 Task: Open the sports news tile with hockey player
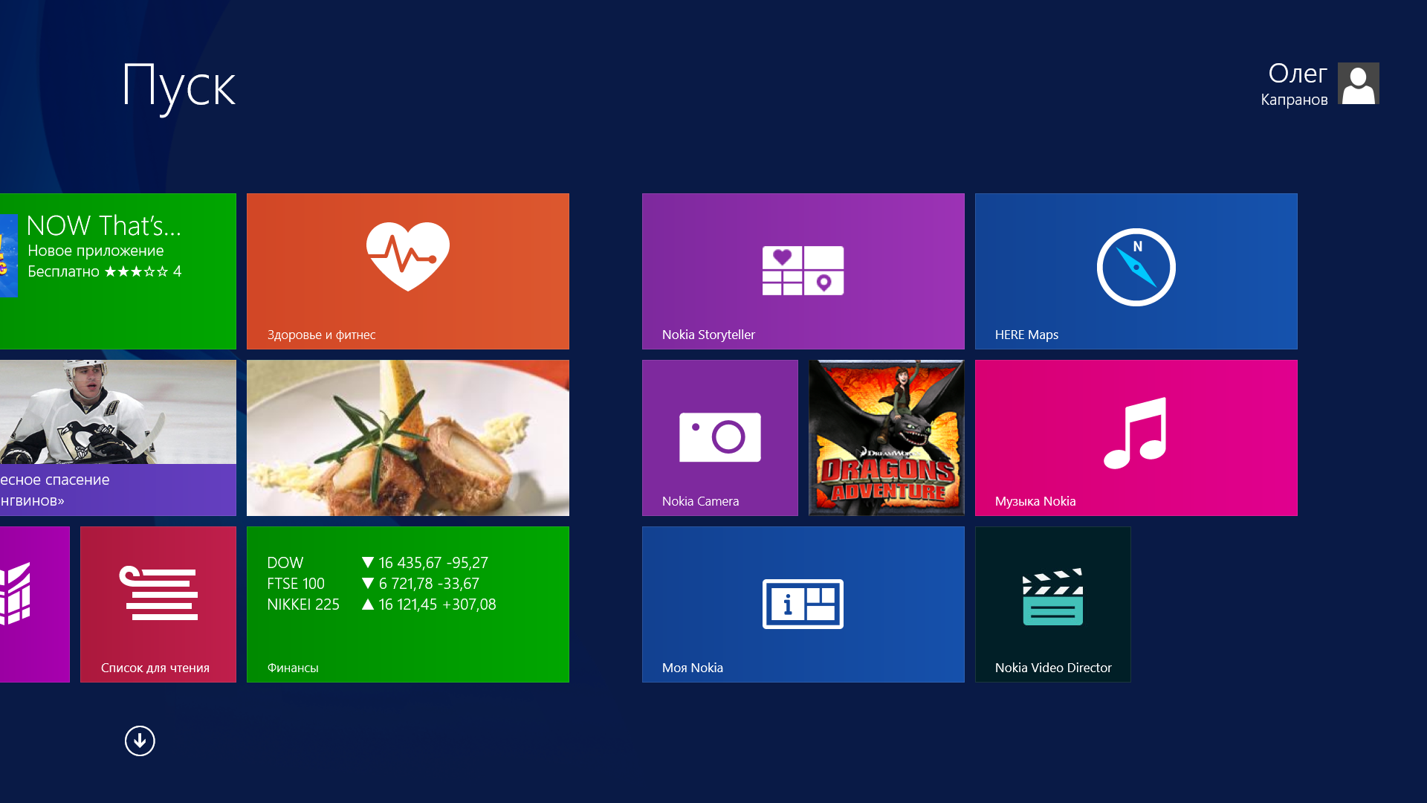tap(118, 438)
